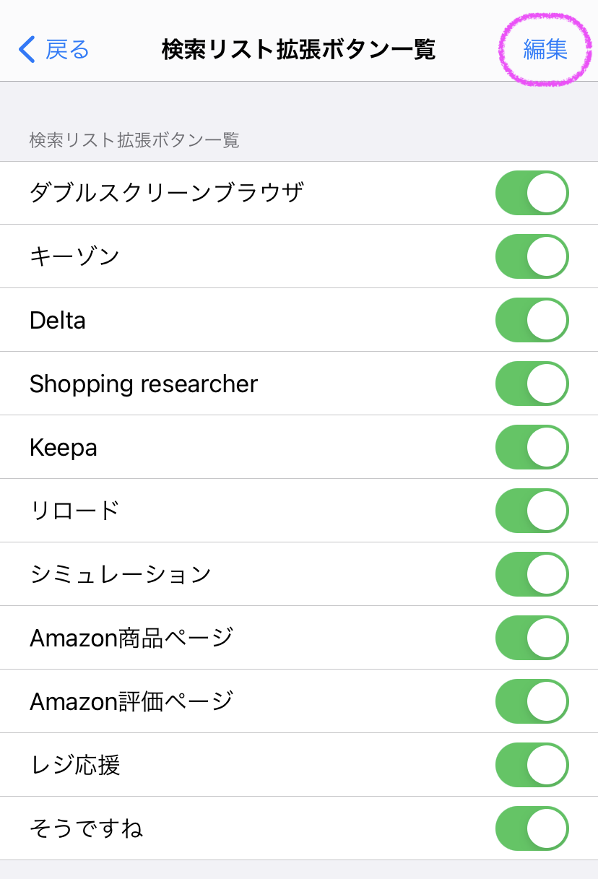Tap the back chevron arrow icon
Screen dimensions: 598x879
27,49
